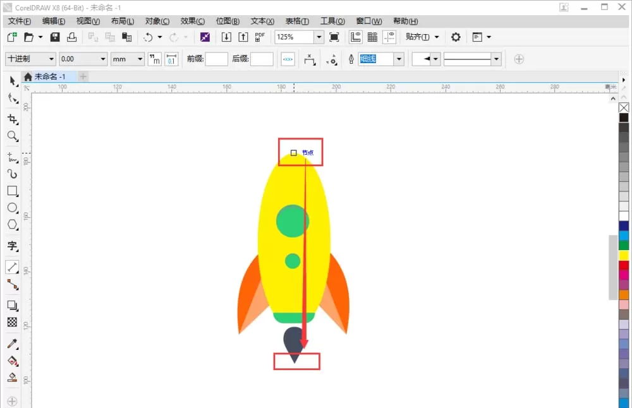Open the 编辑 menu
Image resolution: width=632 pixels, height=408 pixels.
pyautogui.click(x=54, y=21)
